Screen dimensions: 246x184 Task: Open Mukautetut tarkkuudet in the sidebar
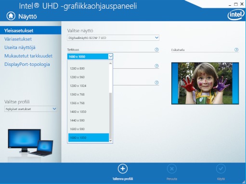pos(28,56)
